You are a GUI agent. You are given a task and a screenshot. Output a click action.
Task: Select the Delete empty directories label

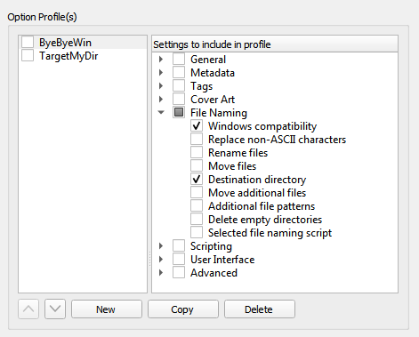pos(265,220)
